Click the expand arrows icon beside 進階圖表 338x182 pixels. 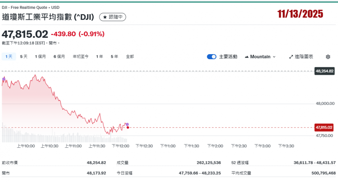click(291, 57)
